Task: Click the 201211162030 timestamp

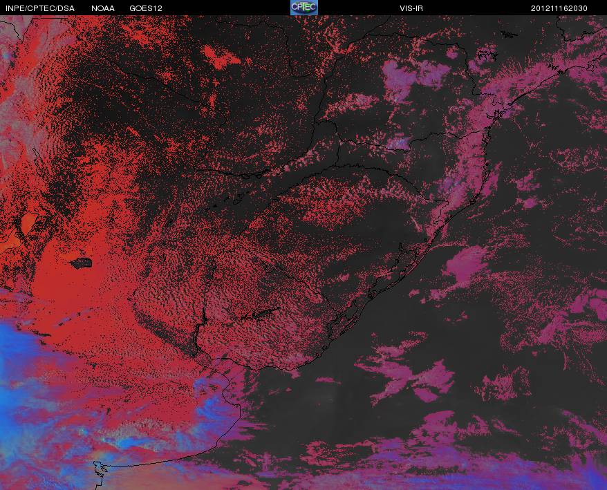Action: [x=559, y=8]
